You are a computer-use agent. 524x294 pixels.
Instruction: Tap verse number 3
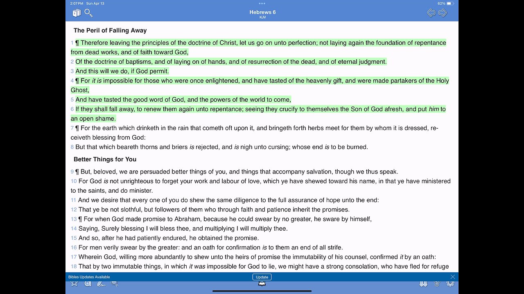click(x=72, y=71)
